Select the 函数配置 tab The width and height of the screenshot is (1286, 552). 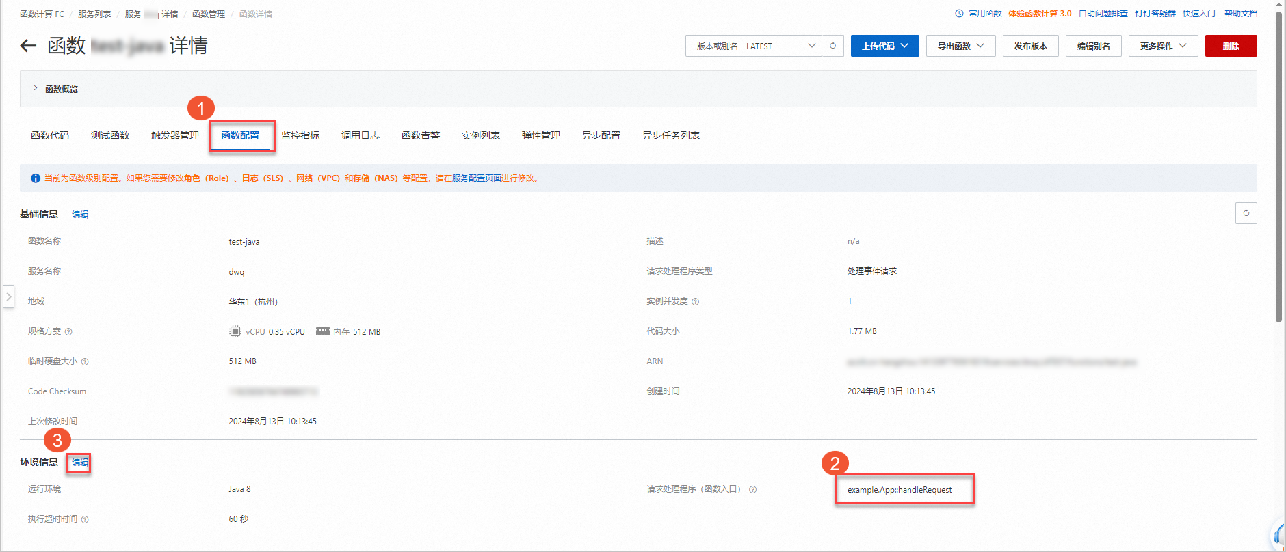click(x=240, y=135)
